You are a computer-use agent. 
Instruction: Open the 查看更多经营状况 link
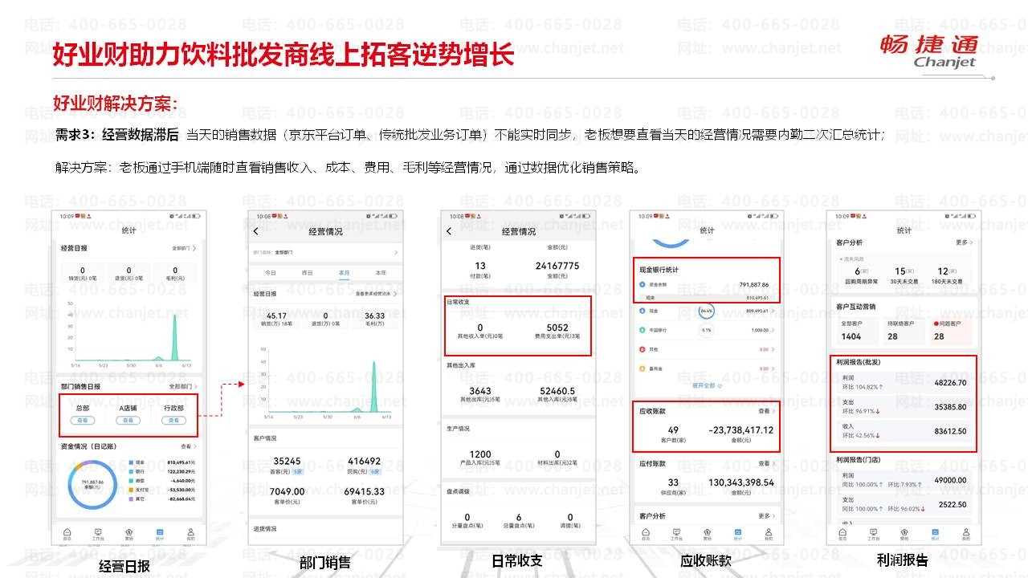point(377,295)
